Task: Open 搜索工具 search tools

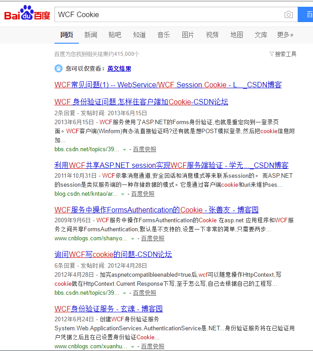Action: (x=283, y=54)
